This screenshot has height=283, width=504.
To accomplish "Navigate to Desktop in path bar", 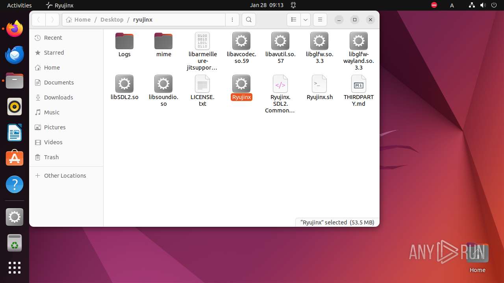I will coord(112,20).
